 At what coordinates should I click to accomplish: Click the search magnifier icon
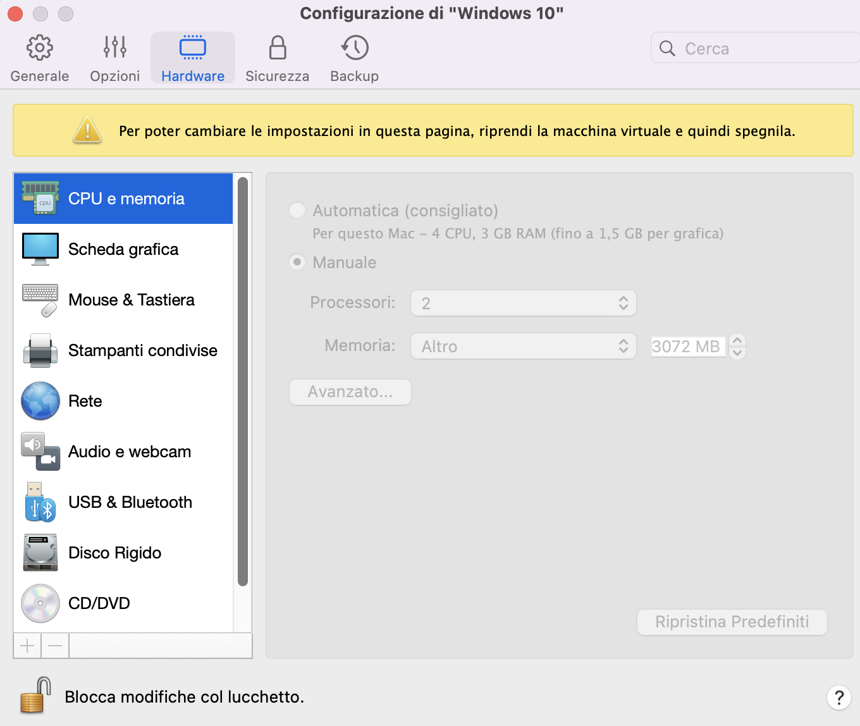(x=667, y=48)
